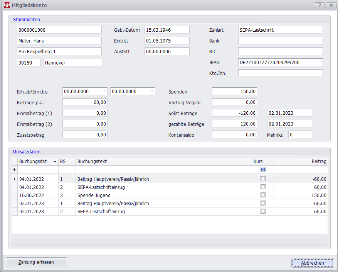
Task: Click the filter row pin icon
Action: click(x=15, y=170)
